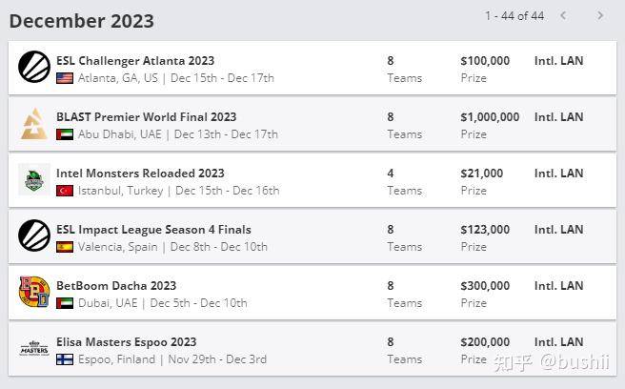Open BetBoom Dacha 2023 event

(x=116, y=286)
